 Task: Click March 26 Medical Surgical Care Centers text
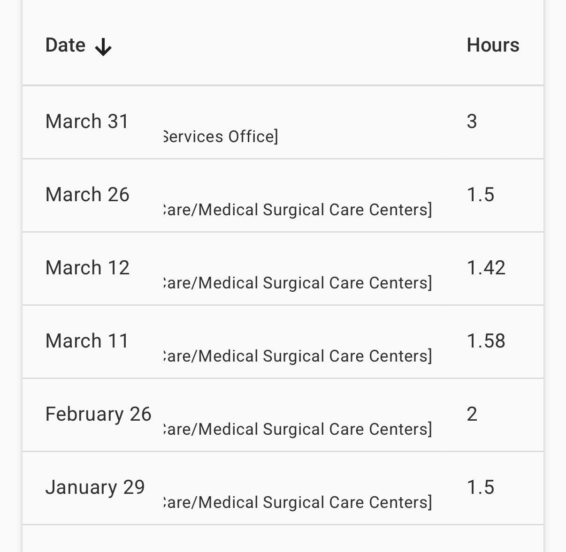click(297, 210)
